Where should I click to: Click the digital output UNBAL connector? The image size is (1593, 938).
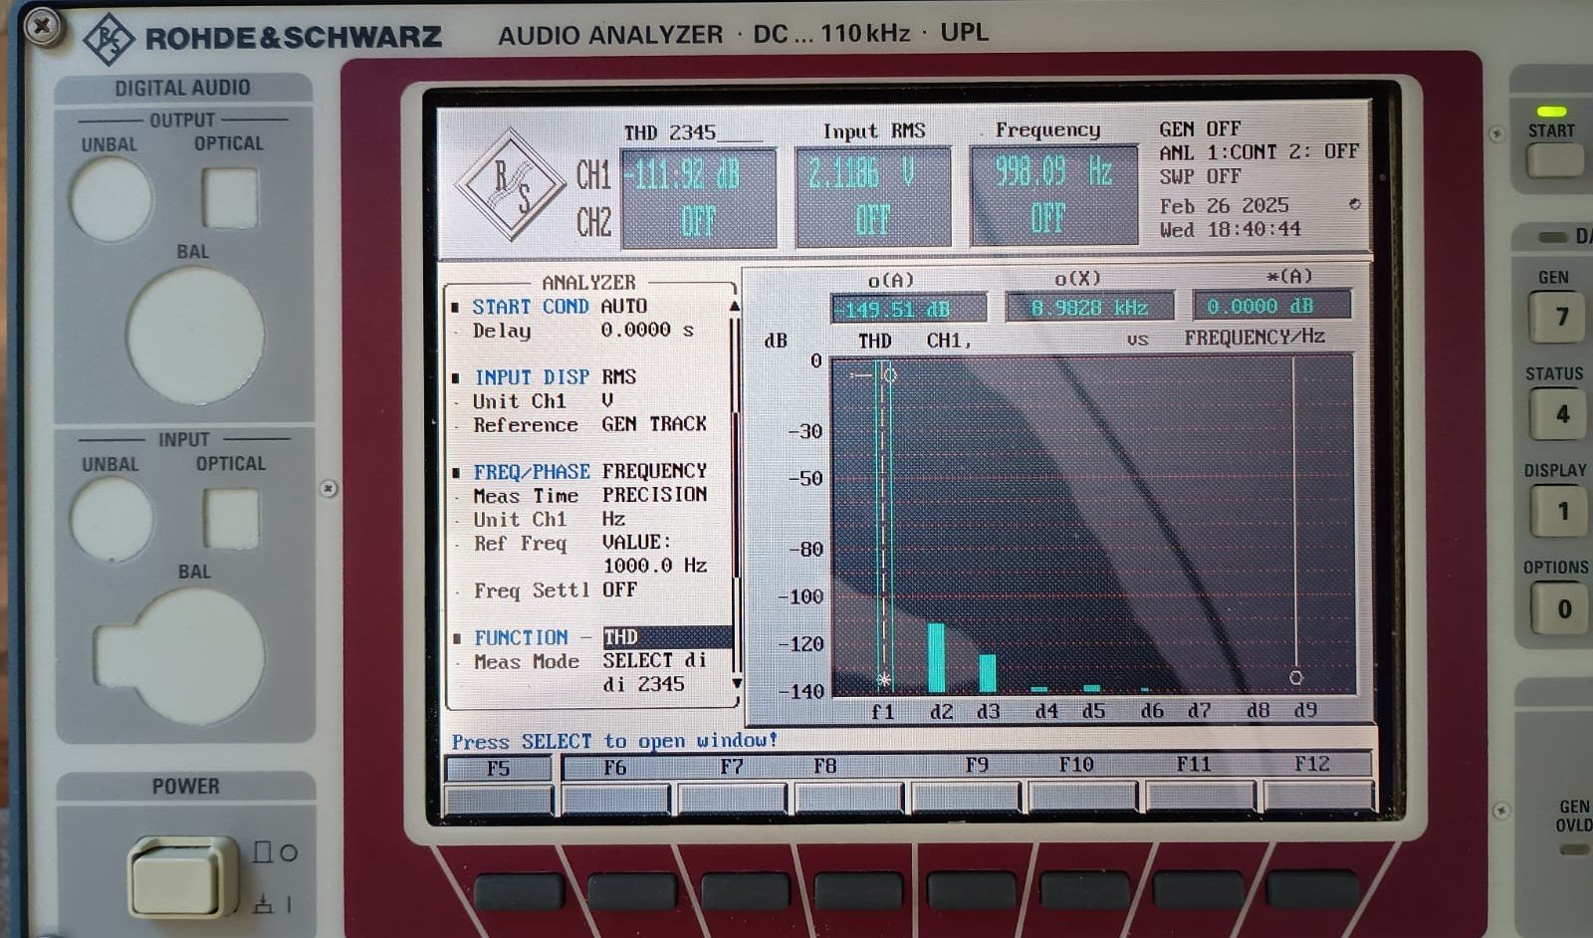click(111, 198)
